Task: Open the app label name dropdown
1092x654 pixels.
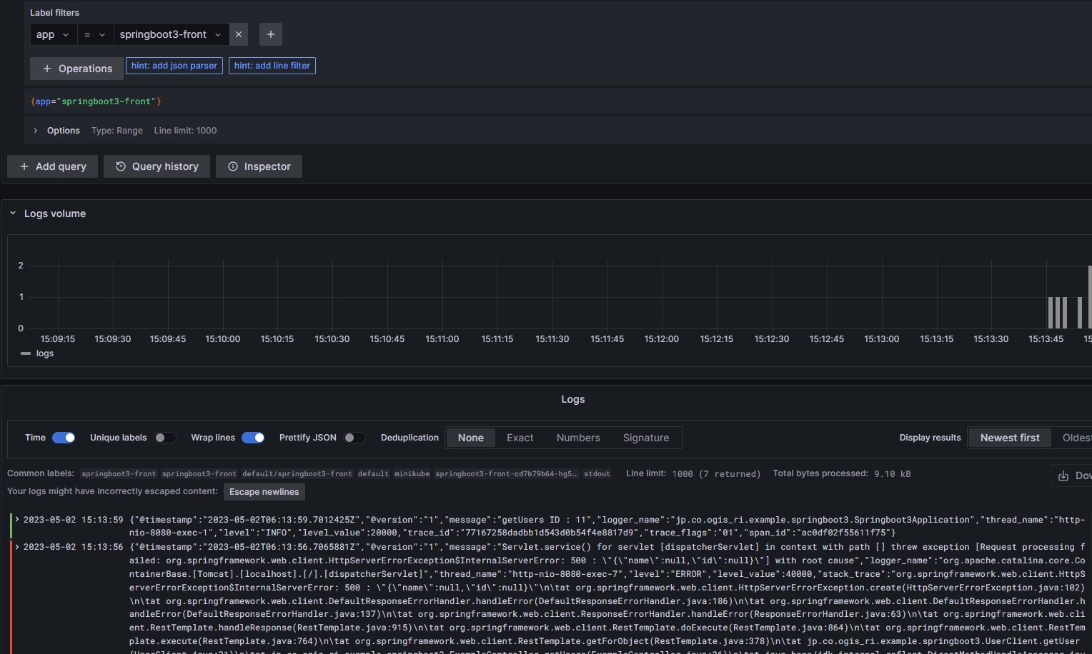Action: point(53,34)
